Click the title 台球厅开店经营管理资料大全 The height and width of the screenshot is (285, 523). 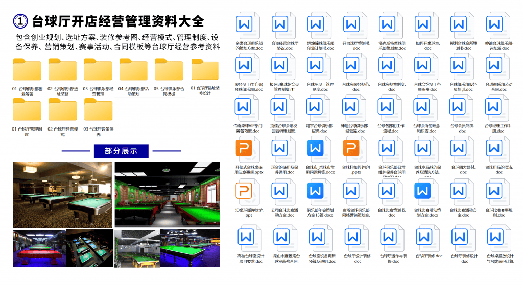(x=117, y=21)
